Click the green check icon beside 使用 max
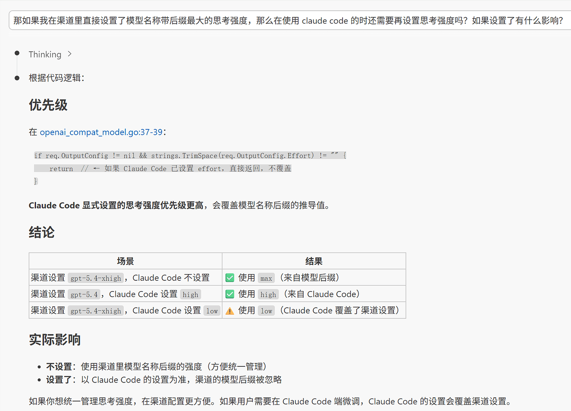The image size is (571, 411). pyautogui.click(x=230, y=278)
